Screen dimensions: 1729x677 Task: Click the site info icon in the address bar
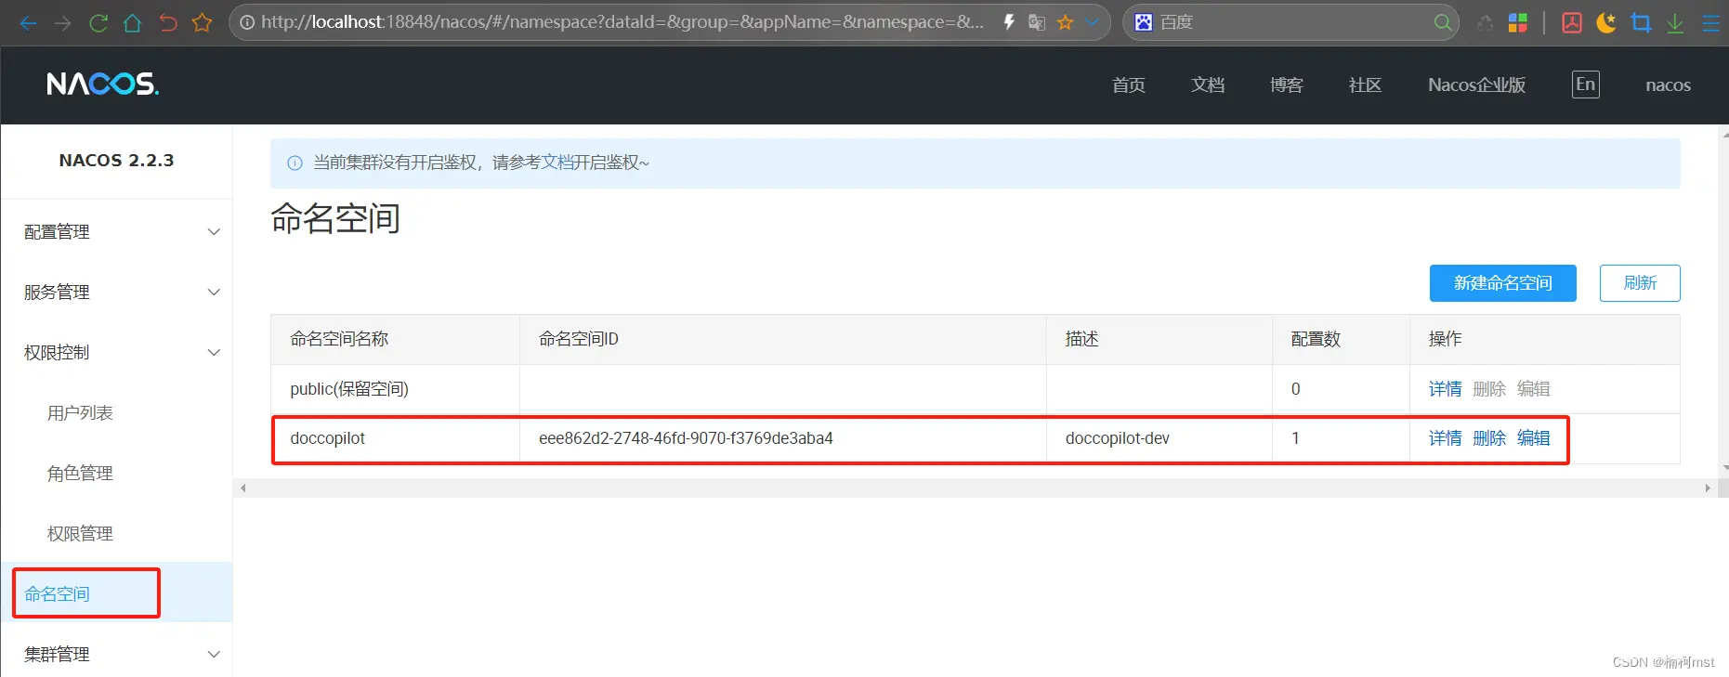(x=247, y=22)
